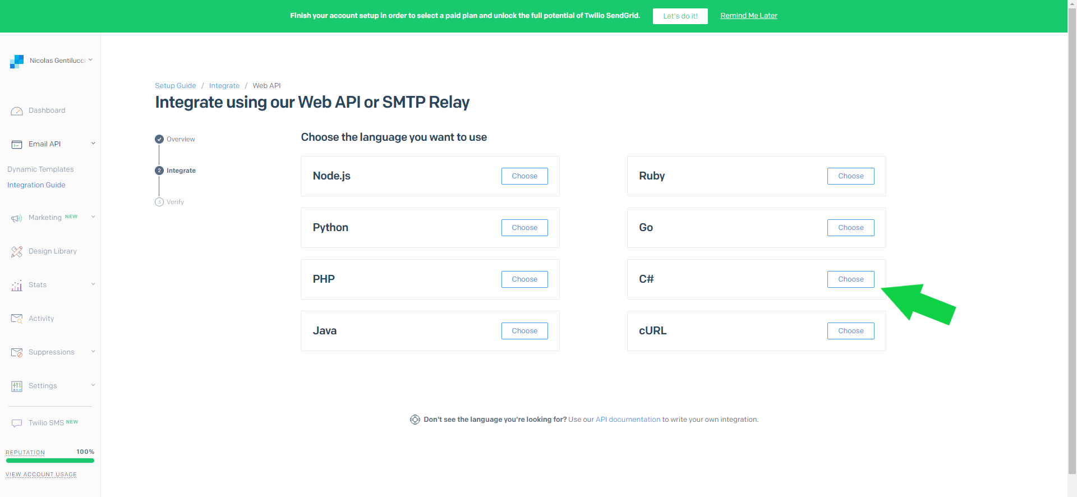
Task: Click the Suppressions blocked mail icon
Action: click(17, 352)
